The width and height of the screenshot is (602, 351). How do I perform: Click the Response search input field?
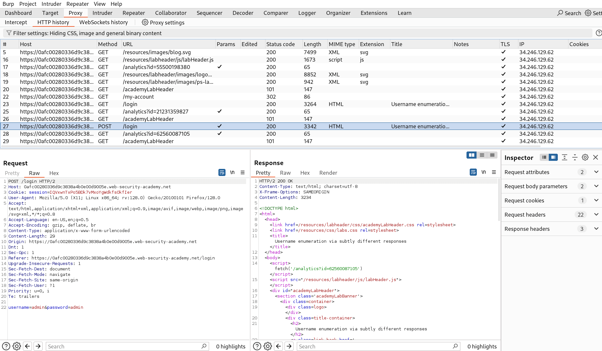377,346
